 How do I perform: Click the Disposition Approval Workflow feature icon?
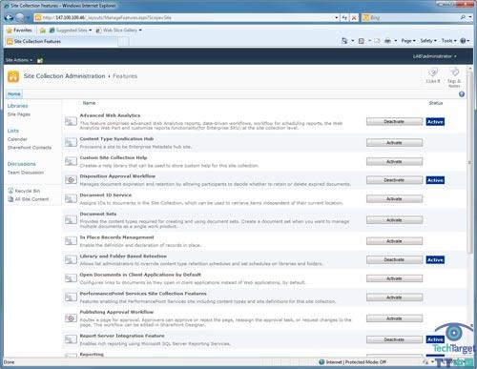coord(71,180)
